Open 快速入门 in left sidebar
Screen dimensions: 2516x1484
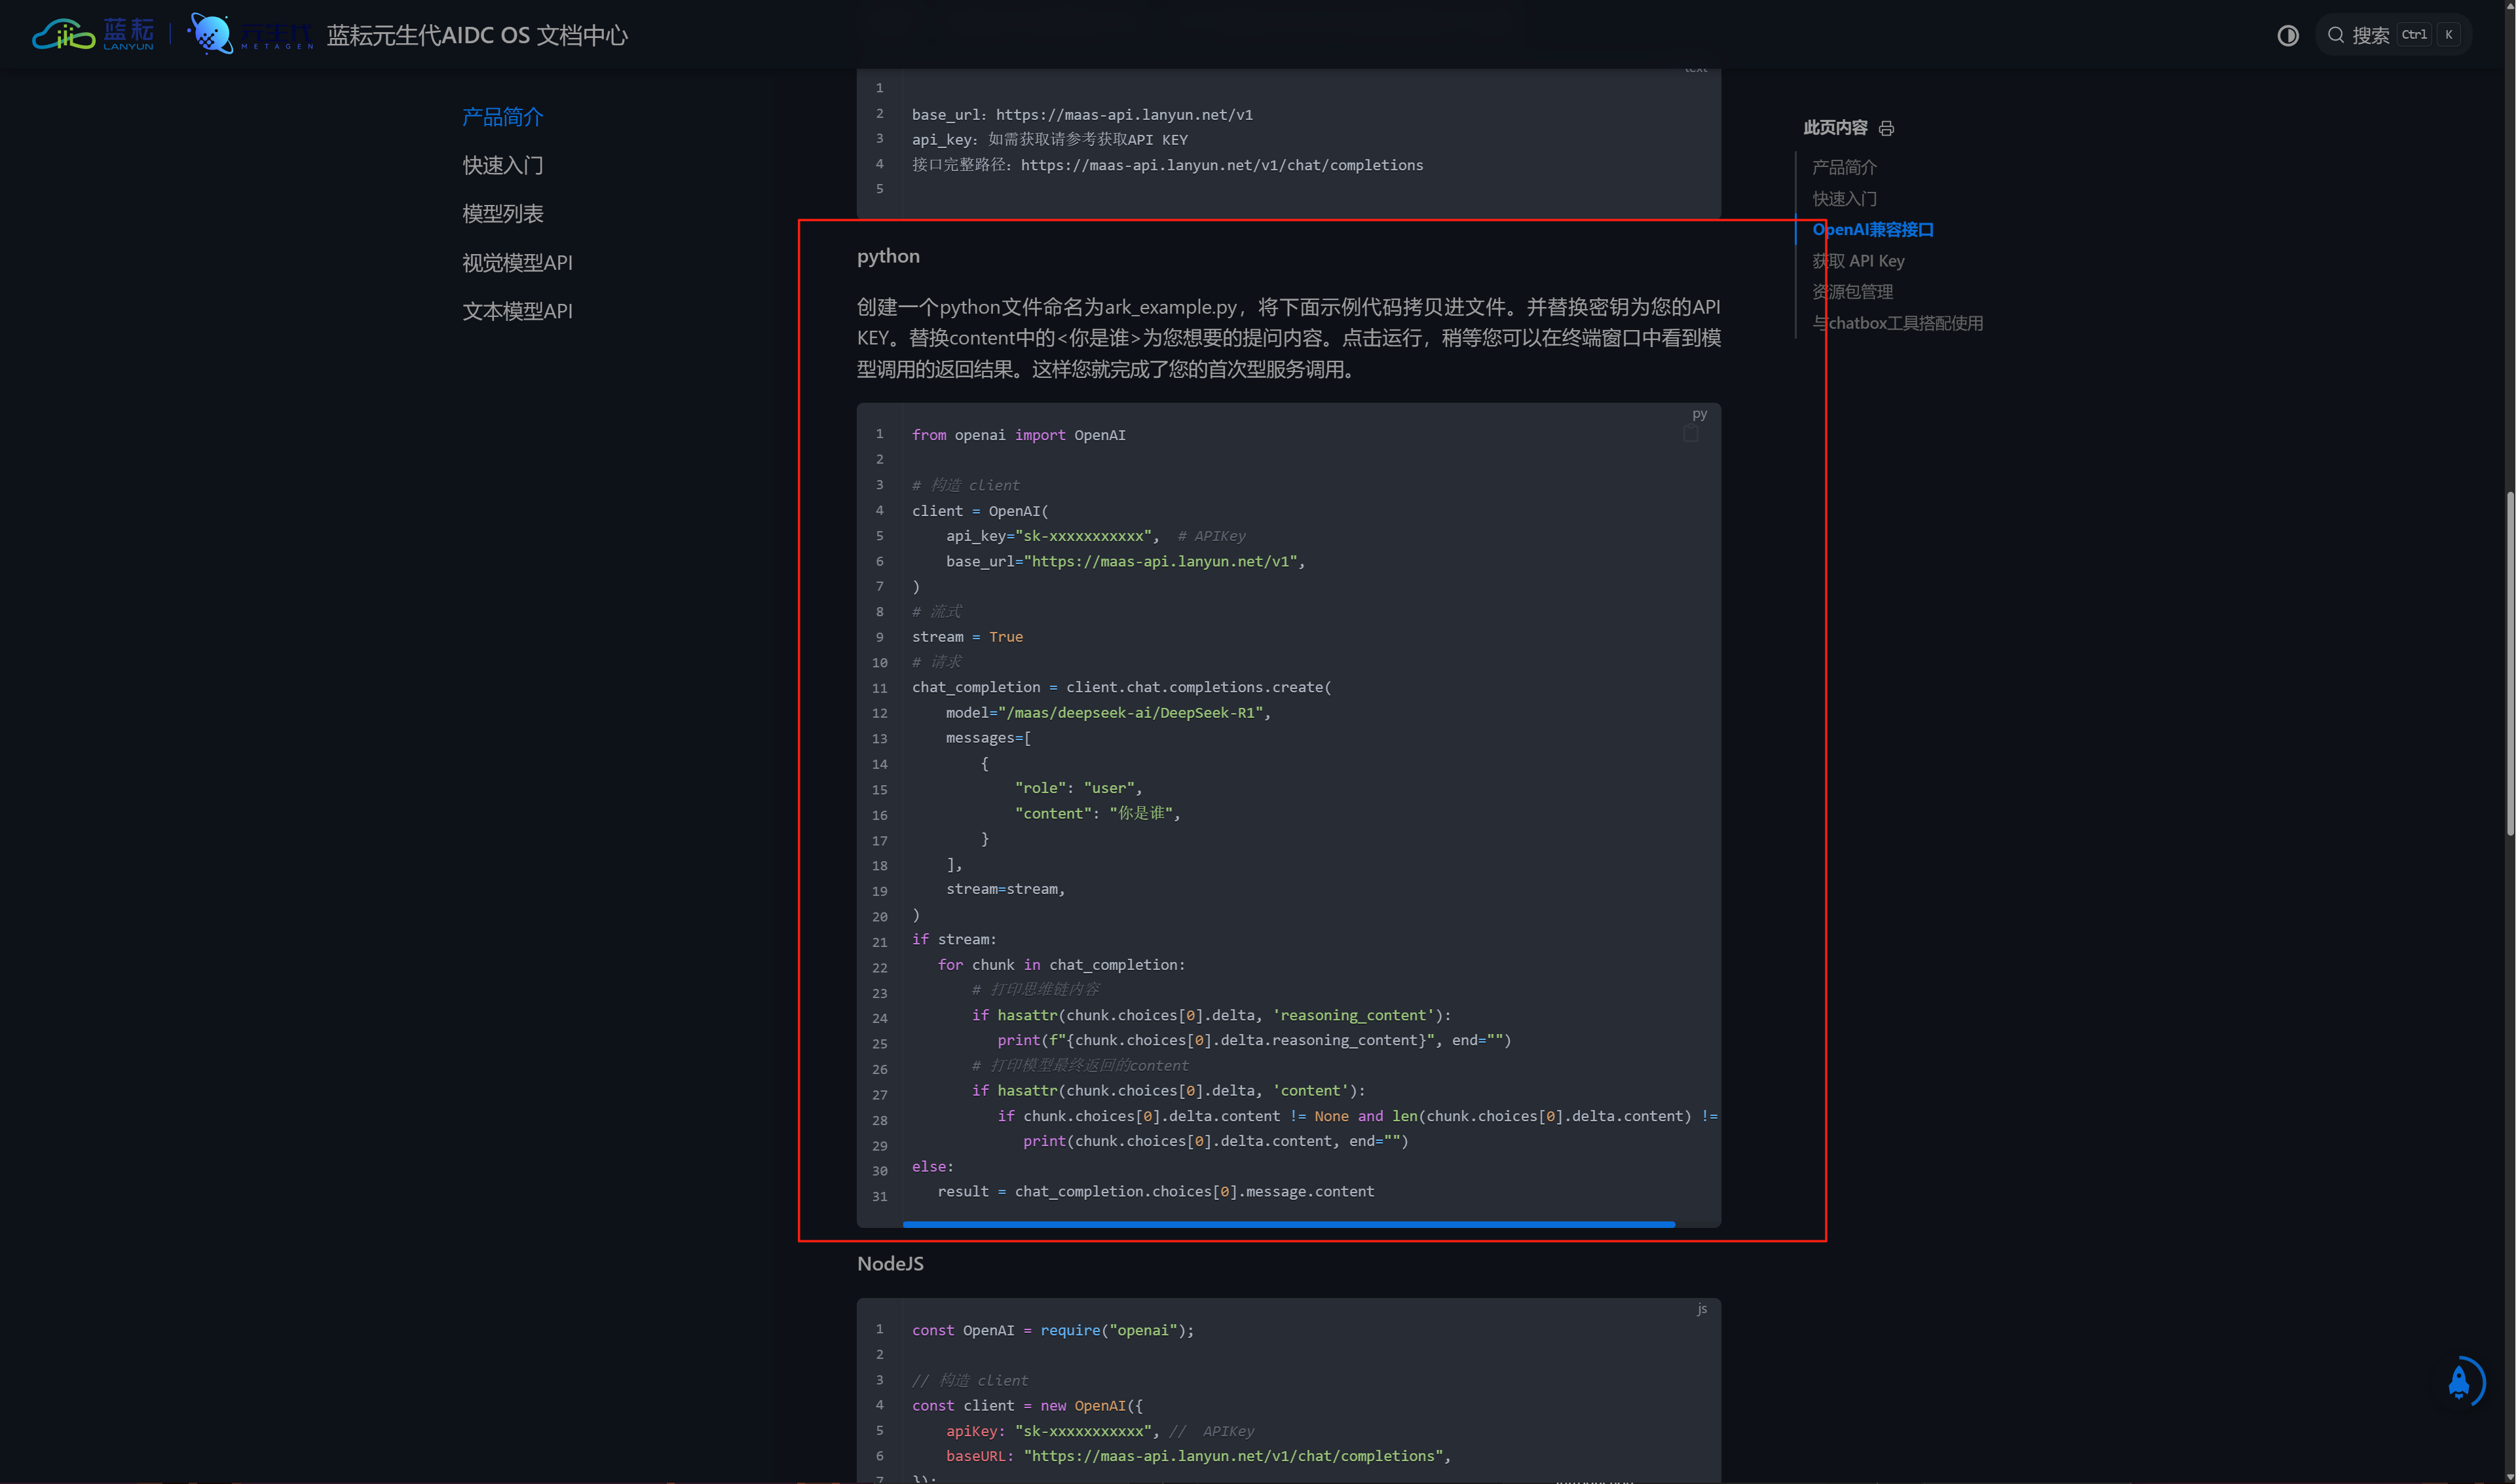coord(502,165)
